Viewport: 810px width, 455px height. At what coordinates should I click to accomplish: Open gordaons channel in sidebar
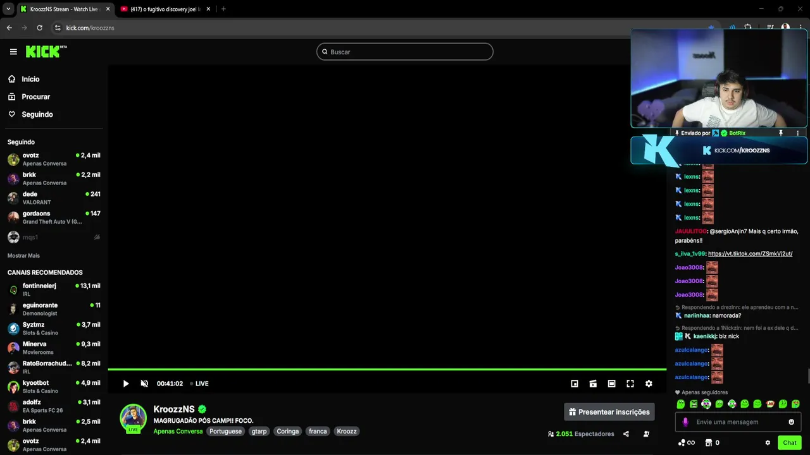pos(54,217)
